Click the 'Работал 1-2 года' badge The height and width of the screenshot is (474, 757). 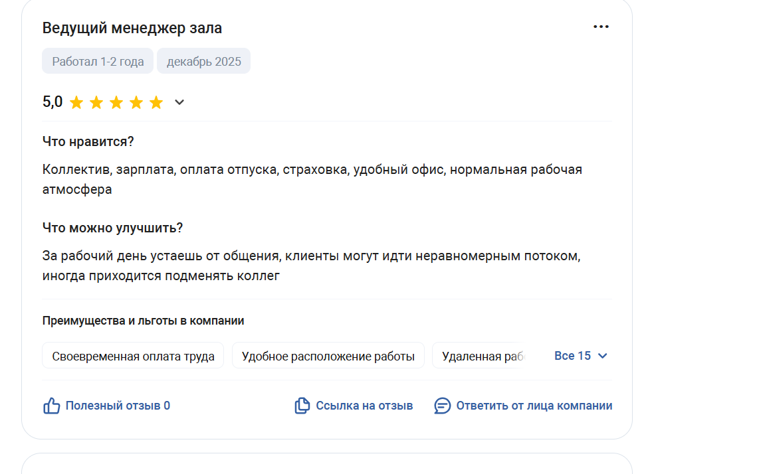(x=98, y=61)
